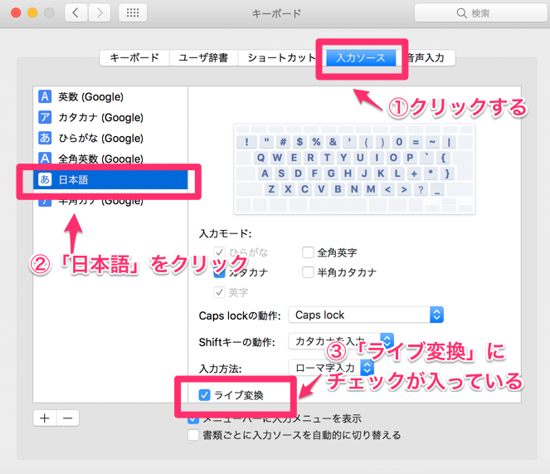Click the minus button to remove source
The image size is (550, 474).
tap(67, 418)
